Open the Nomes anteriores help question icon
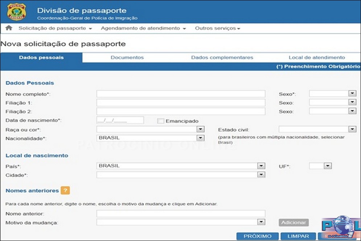This screenshot has height=241, width=361. (65, 191)
